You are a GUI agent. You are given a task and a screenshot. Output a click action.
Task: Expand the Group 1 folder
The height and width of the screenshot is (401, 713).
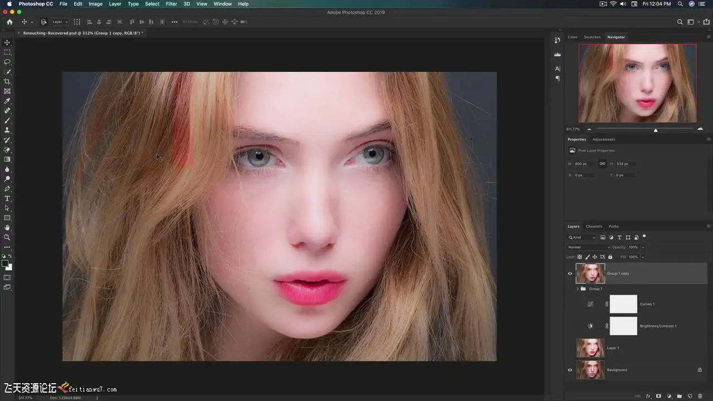pos(577,288)
